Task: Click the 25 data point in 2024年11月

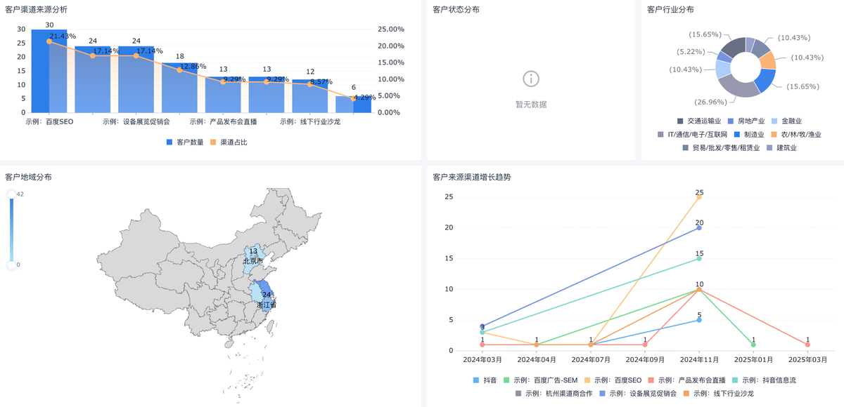Action: pos(699,197)
